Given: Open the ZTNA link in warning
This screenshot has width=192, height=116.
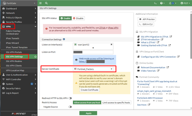Looking at the screenshot, I should pos(102,28).
